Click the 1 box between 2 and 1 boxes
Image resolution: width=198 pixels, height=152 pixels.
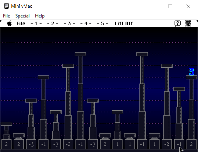pyautogui.click(x=118, y=144)
